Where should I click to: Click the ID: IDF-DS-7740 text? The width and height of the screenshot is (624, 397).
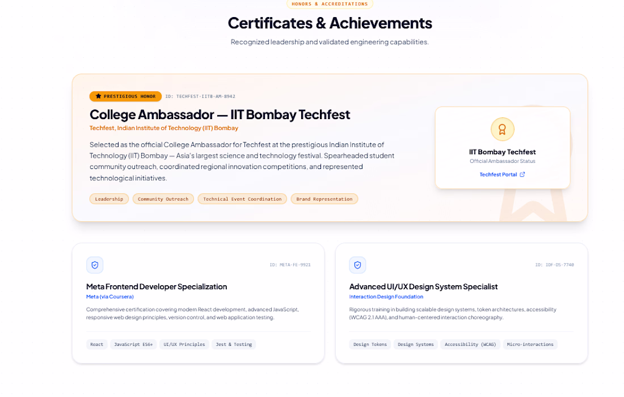tap(554, 265)
